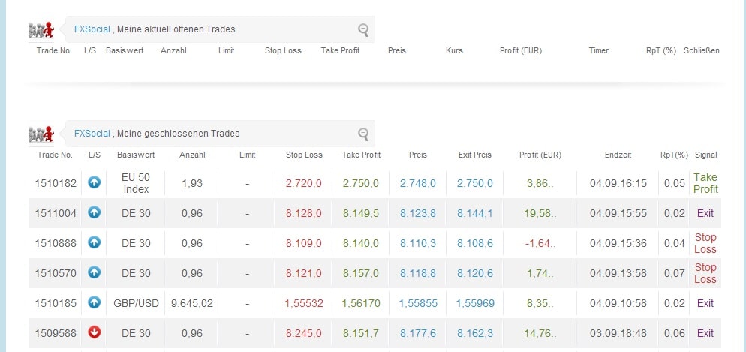Click the Stop Loss header in open trades

click(283, 51)
